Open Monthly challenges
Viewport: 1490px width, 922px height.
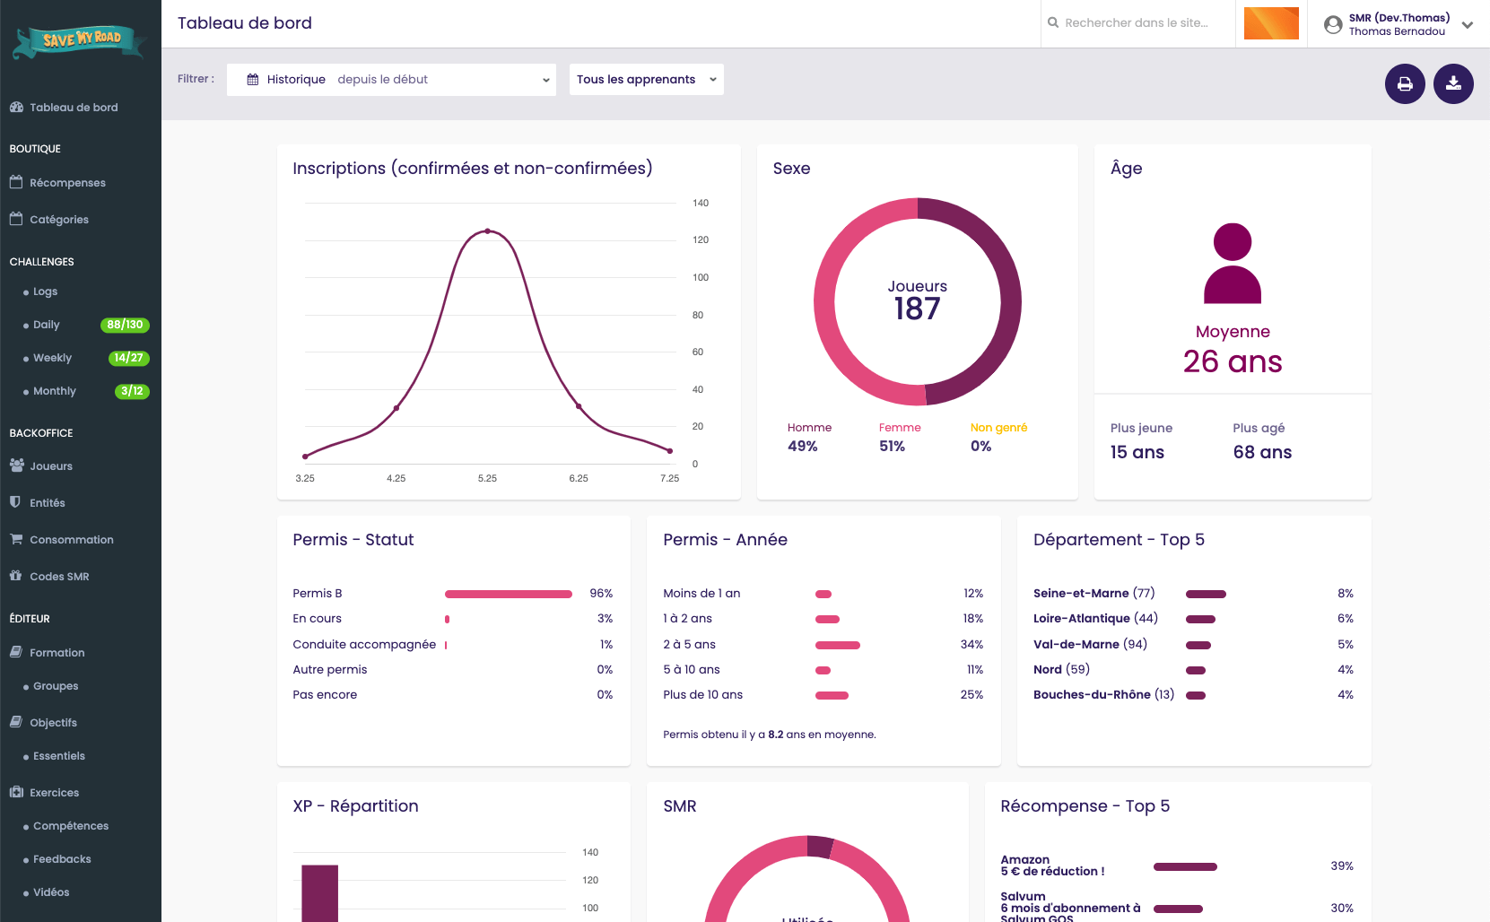pyautogui.click(x=54, y=391)
